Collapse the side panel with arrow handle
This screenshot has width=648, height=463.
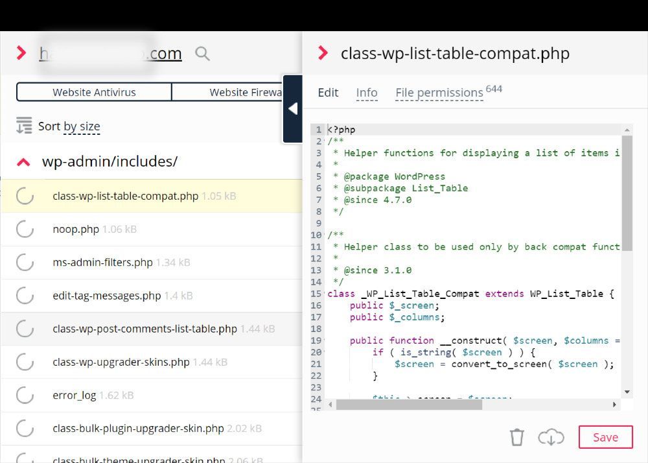point(293,109)
